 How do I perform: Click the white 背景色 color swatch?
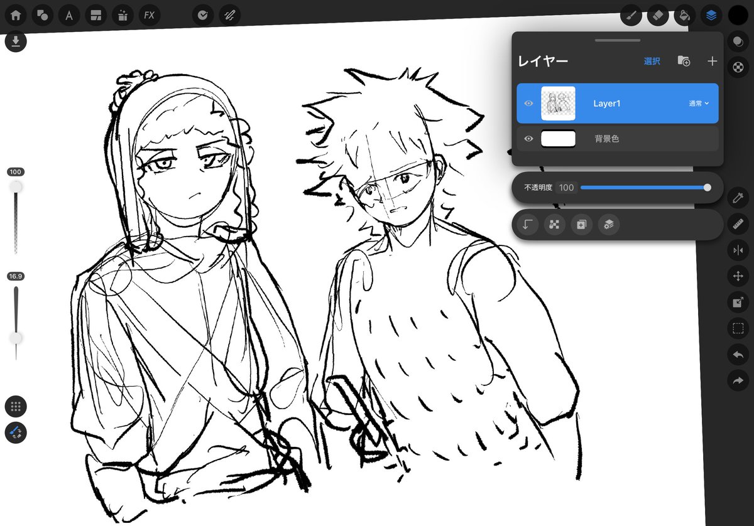point(559,139)
